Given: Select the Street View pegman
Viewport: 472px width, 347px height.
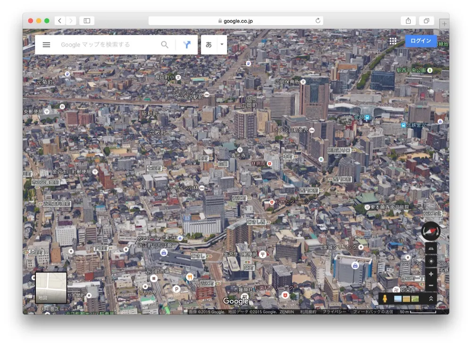Looking at the screenshot, I should pos(385,299).
